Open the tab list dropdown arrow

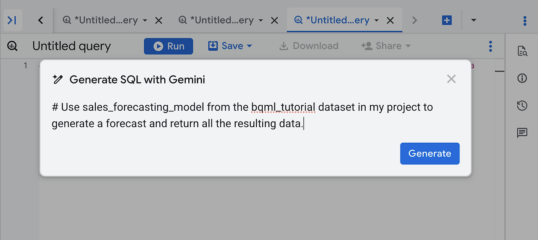pyautogui.click(x=474, y=20)
